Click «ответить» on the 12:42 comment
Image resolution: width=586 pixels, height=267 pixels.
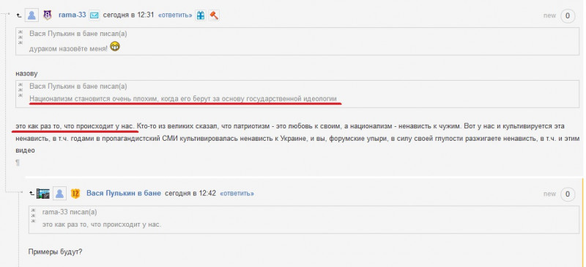point(237,194)
